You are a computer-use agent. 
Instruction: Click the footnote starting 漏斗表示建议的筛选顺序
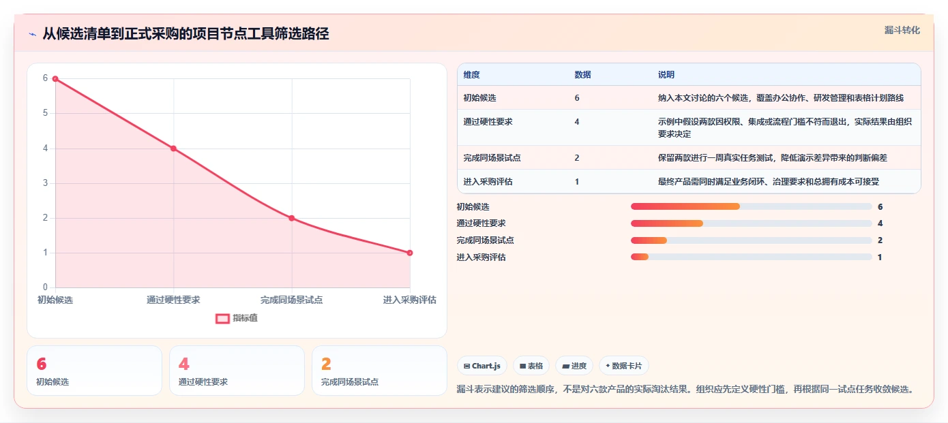click(685, 390)
